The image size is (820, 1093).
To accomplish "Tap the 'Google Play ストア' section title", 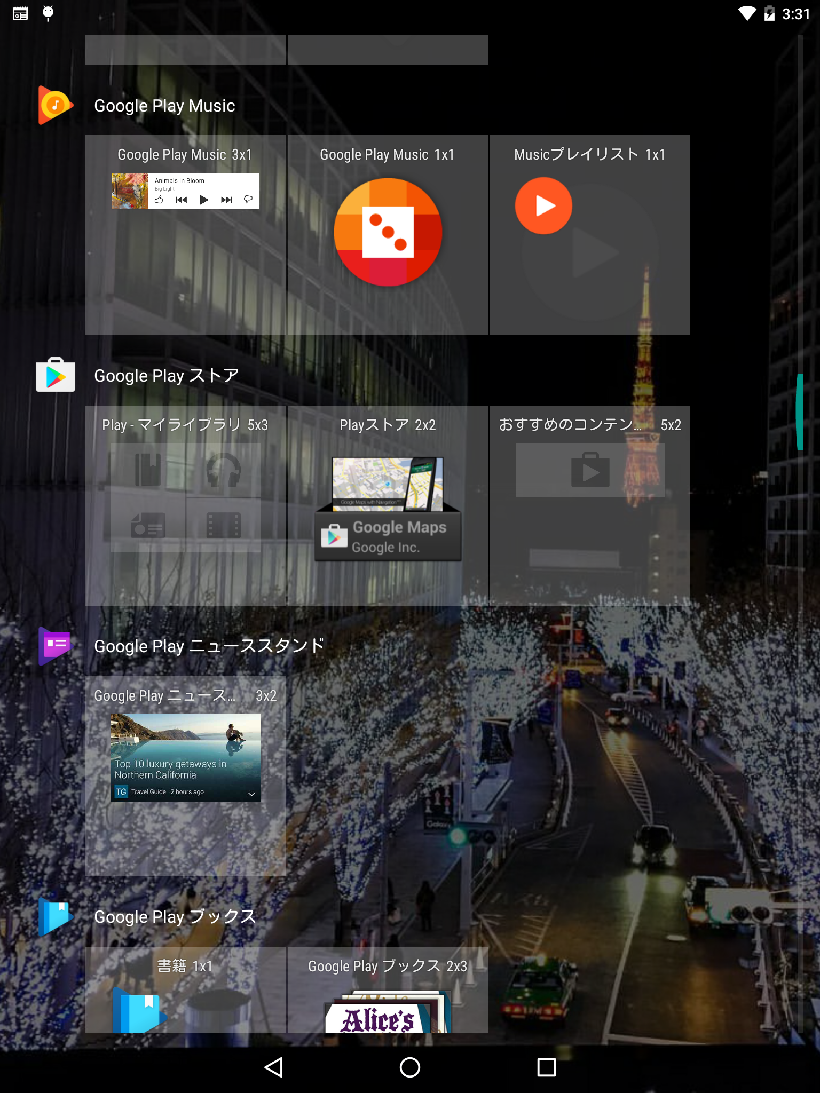I will (x=167, y=376).
